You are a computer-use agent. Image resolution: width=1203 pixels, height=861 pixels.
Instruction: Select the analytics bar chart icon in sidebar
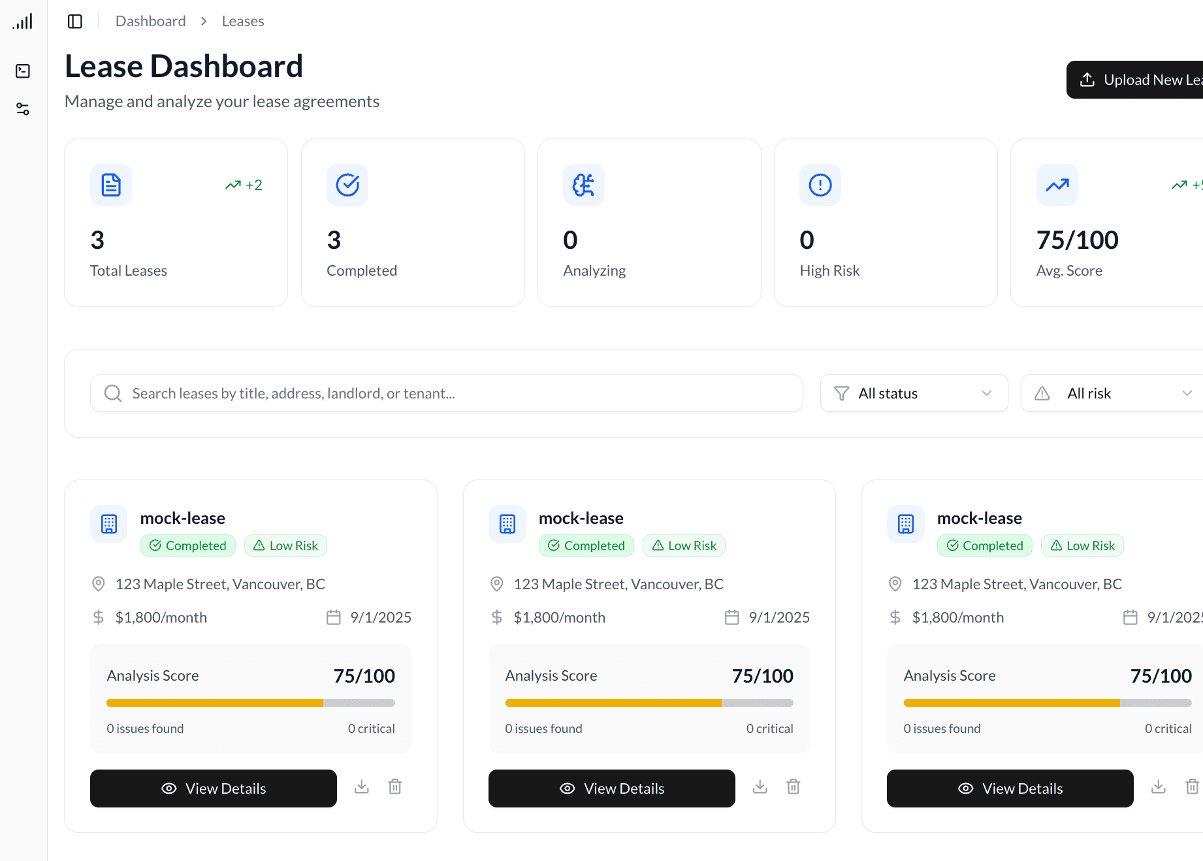[23, 22]
